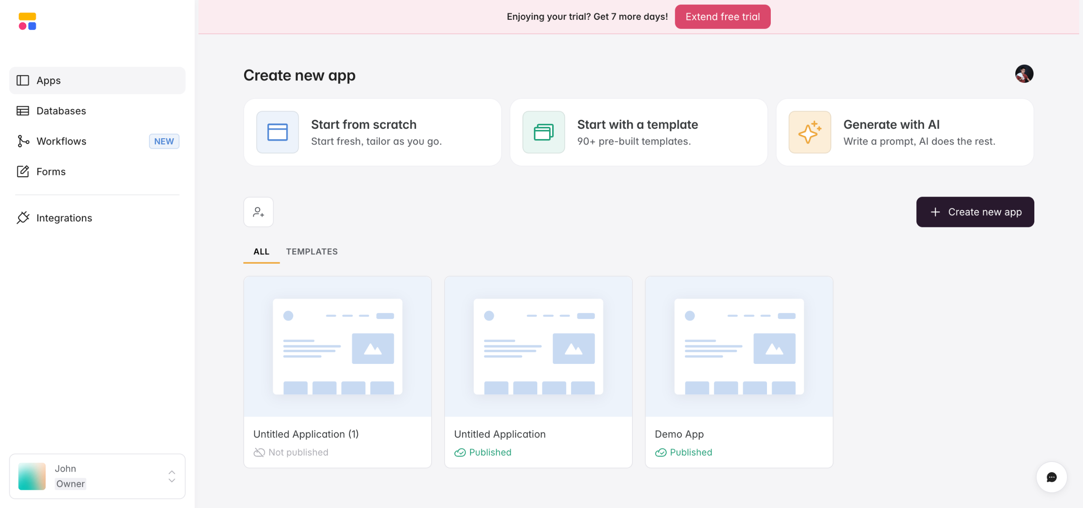
Task: Open Untitled Application (1) card
Action: 337,372
